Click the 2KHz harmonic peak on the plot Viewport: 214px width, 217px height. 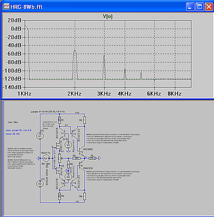tap(75, 51)
